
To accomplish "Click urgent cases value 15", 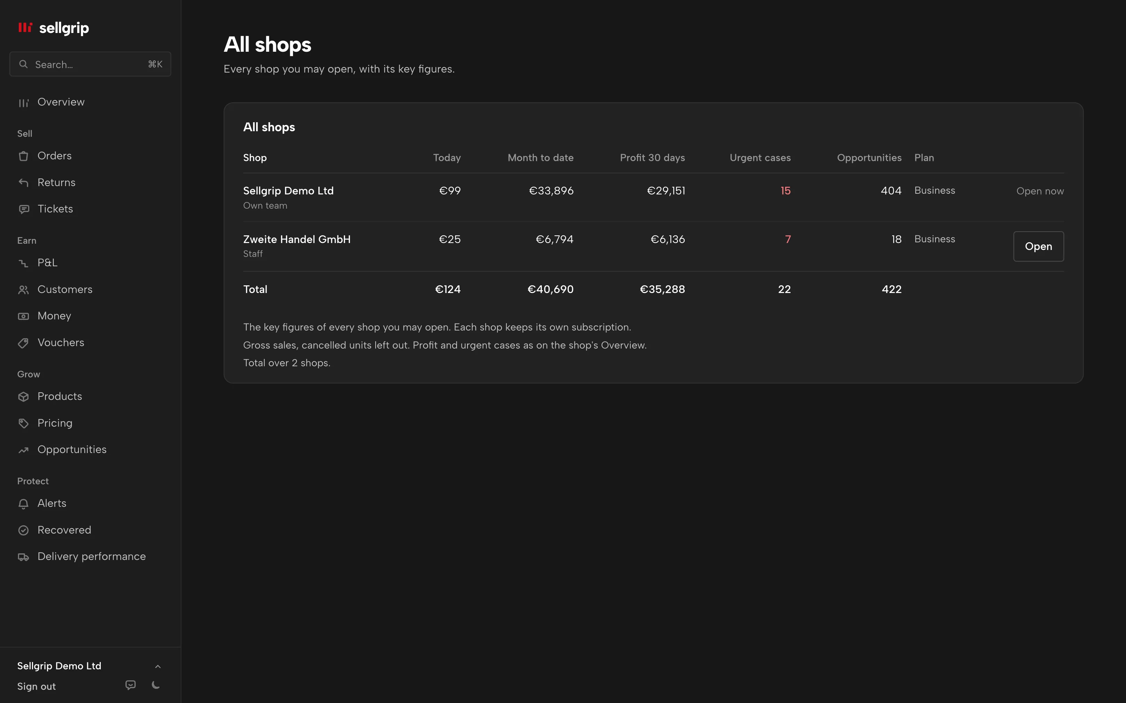I will tap(785, 191).
